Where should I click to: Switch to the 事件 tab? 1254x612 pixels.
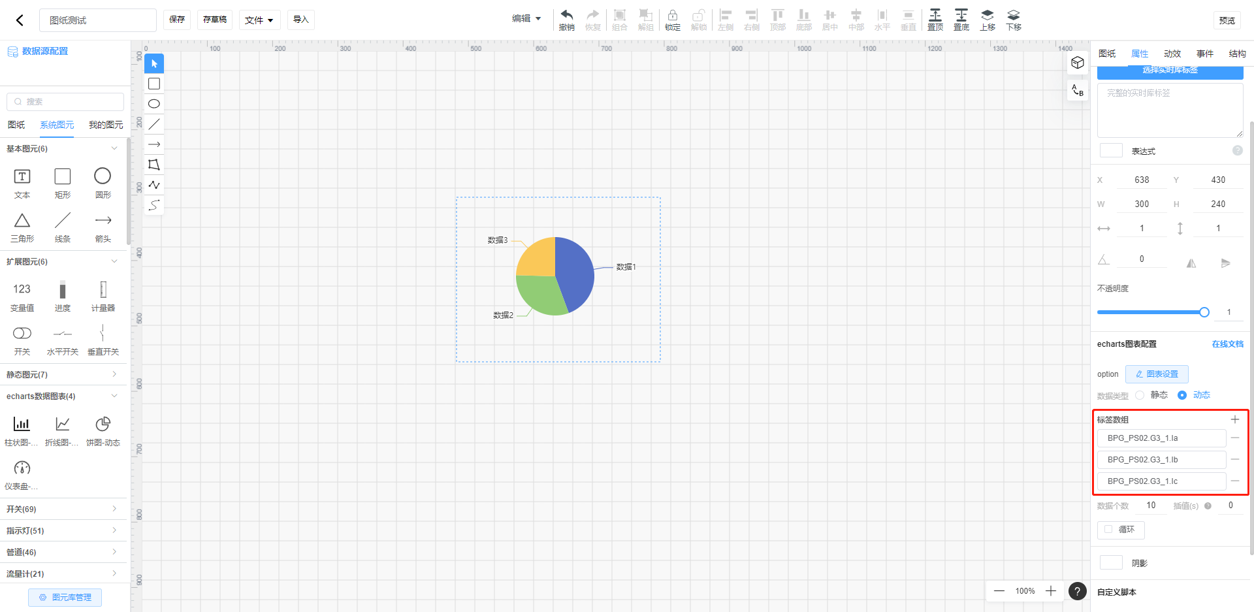1205,54
